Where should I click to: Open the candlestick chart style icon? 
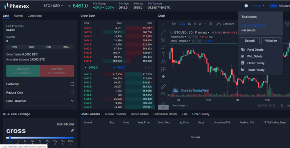[211, 24]
